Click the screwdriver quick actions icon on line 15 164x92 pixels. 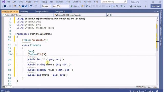[12, 54]
